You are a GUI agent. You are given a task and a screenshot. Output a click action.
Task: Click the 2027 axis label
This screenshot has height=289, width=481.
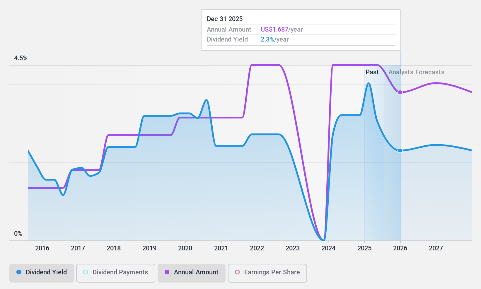pos(436,248)
